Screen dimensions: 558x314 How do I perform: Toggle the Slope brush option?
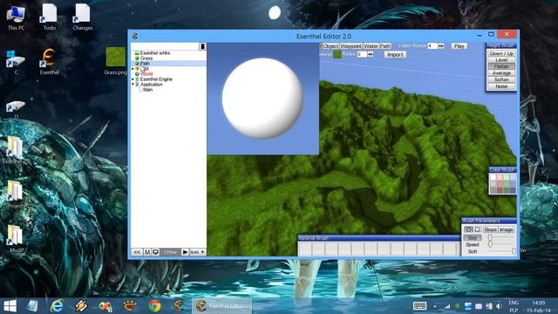pos(490,229)
